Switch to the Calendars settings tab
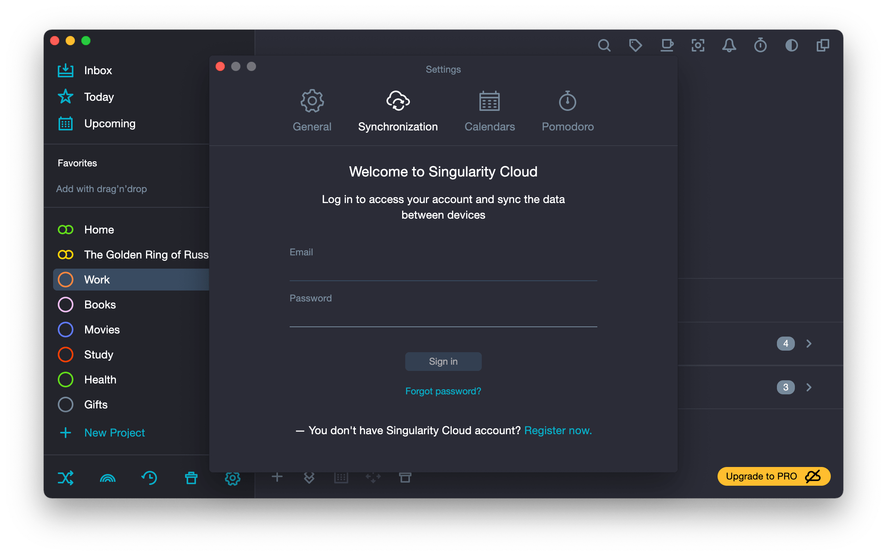Image resolution: width=887 pixels, height=556 pixels. point(490,111)
